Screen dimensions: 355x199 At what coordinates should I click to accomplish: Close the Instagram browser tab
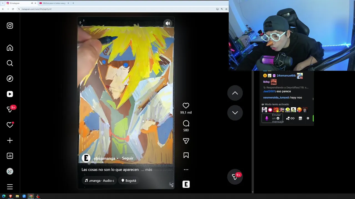[35, 3]
